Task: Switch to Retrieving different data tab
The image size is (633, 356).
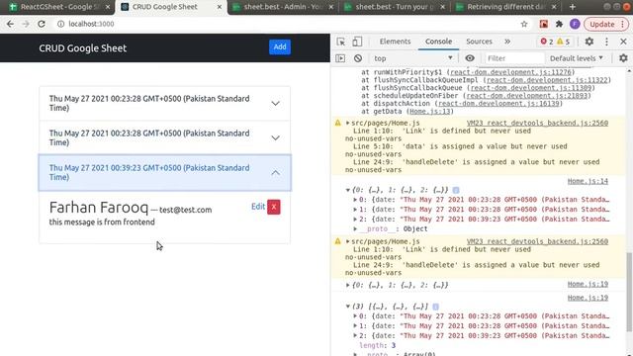Action: click(x=505, y=7)
